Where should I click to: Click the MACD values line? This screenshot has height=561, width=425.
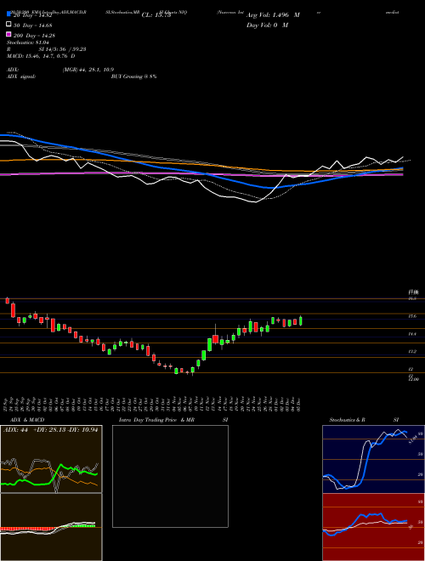41,56
